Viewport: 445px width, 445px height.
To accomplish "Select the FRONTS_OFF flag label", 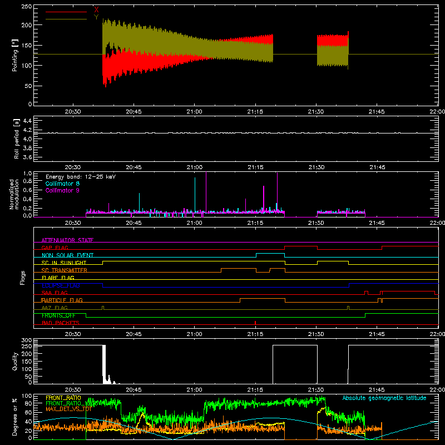I will pos(58,315).
